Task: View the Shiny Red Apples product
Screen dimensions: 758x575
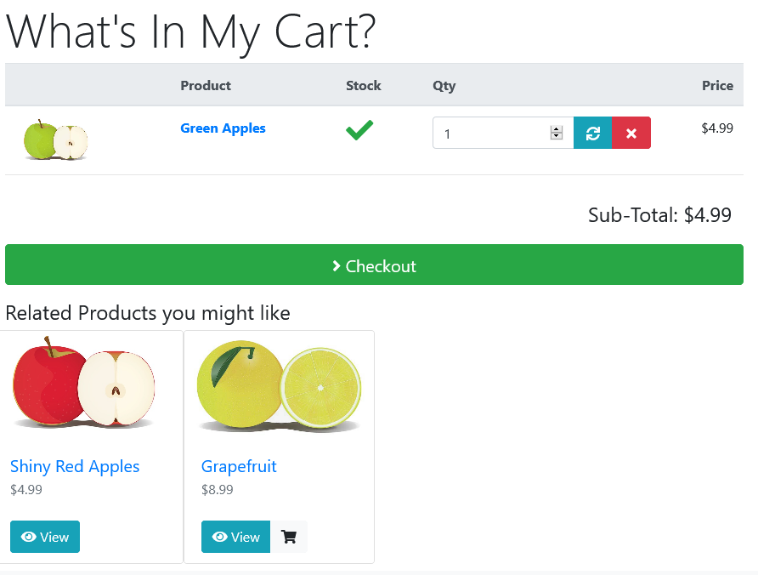Action: tap(45, 536)
